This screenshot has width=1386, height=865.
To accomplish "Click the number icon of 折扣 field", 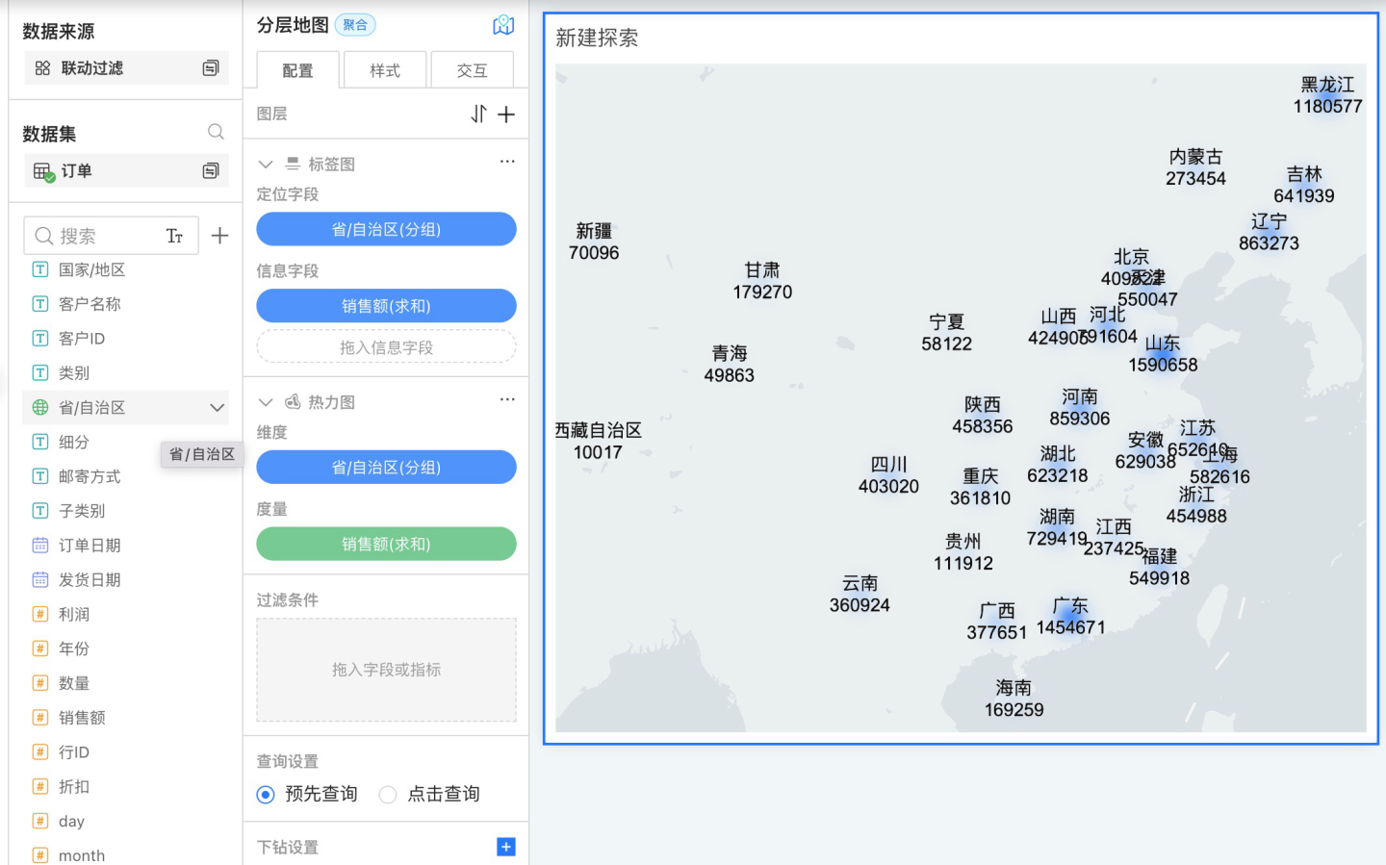I will pyautogui.click(x=40, y=787).
